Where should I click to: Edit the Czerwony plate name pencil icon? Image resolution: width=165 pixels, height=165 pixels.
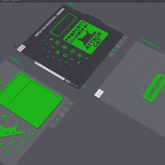click(x=158, y=47)
